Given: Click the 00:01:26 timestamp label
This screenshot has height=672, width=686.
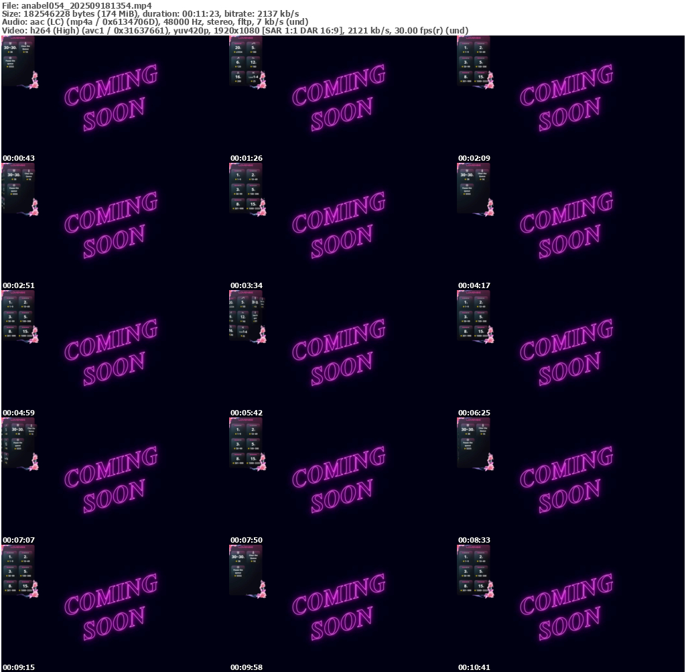Looking at the screenshot, I should (247, 158).
